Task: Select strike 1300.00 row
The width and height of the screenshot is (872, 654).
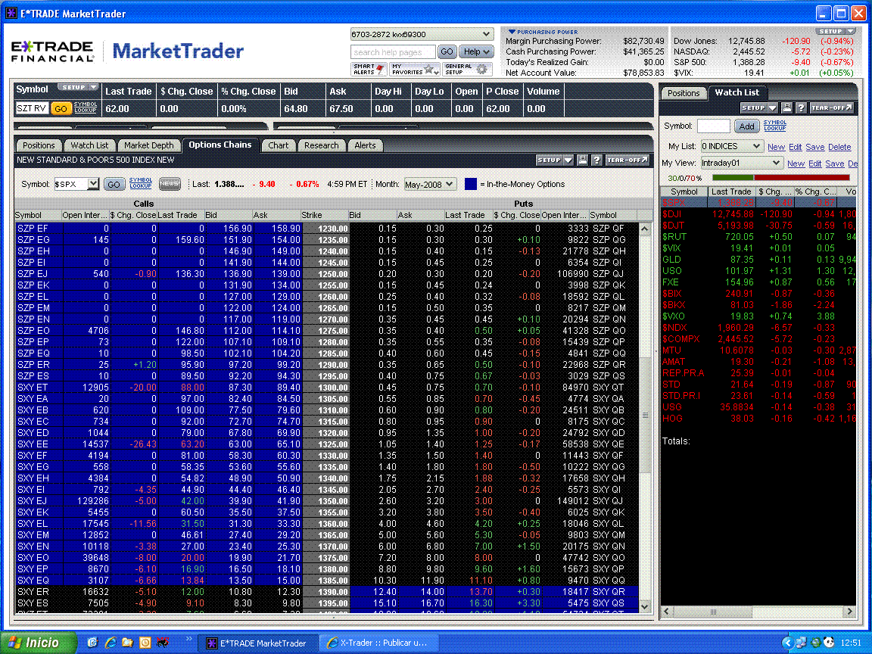Action: pos(327,387)
